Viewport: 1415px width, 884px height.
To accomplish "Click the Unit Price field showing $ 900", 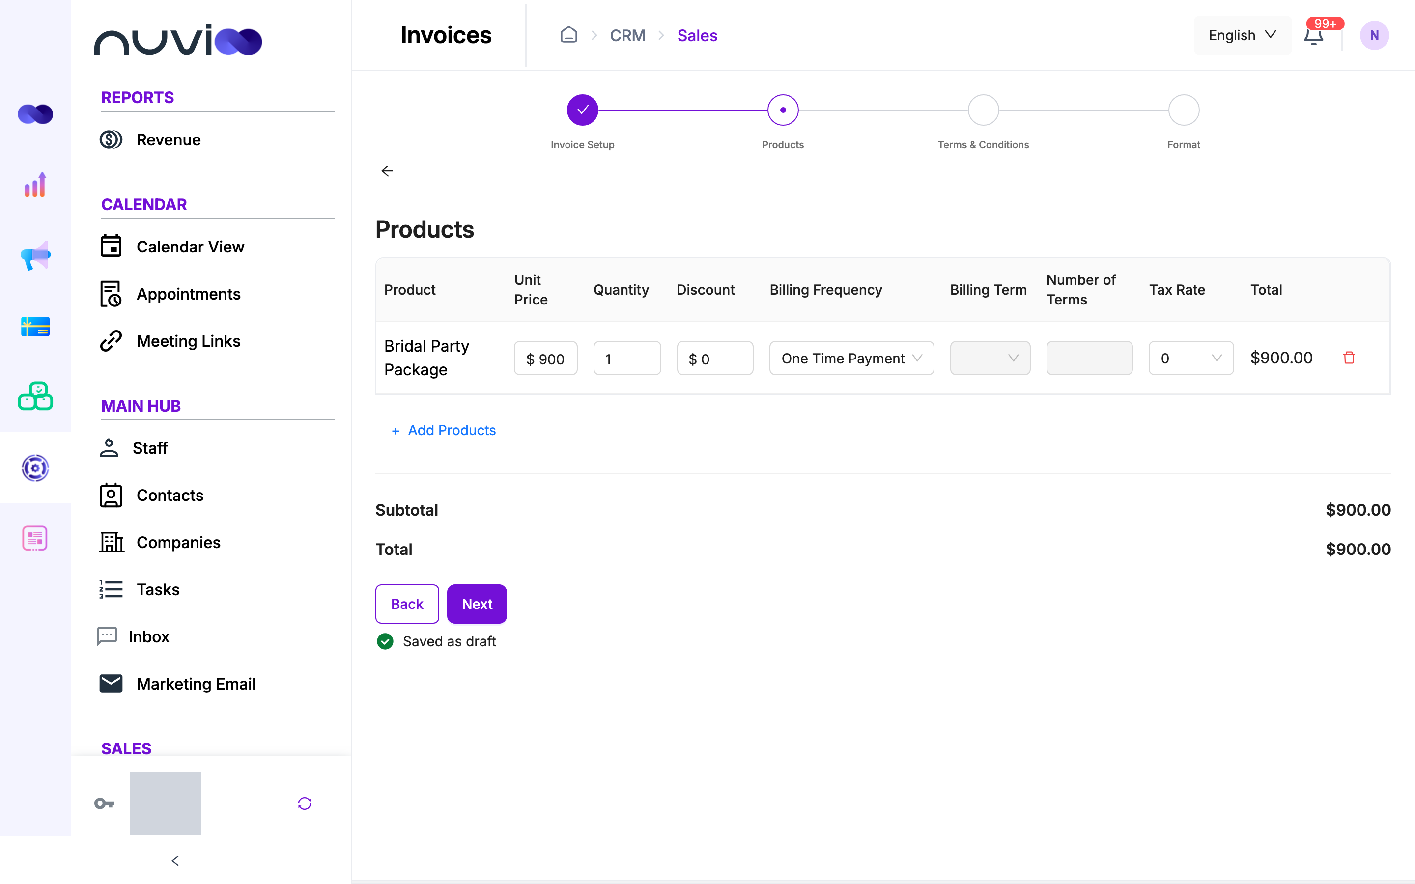I will click(545, 358).
